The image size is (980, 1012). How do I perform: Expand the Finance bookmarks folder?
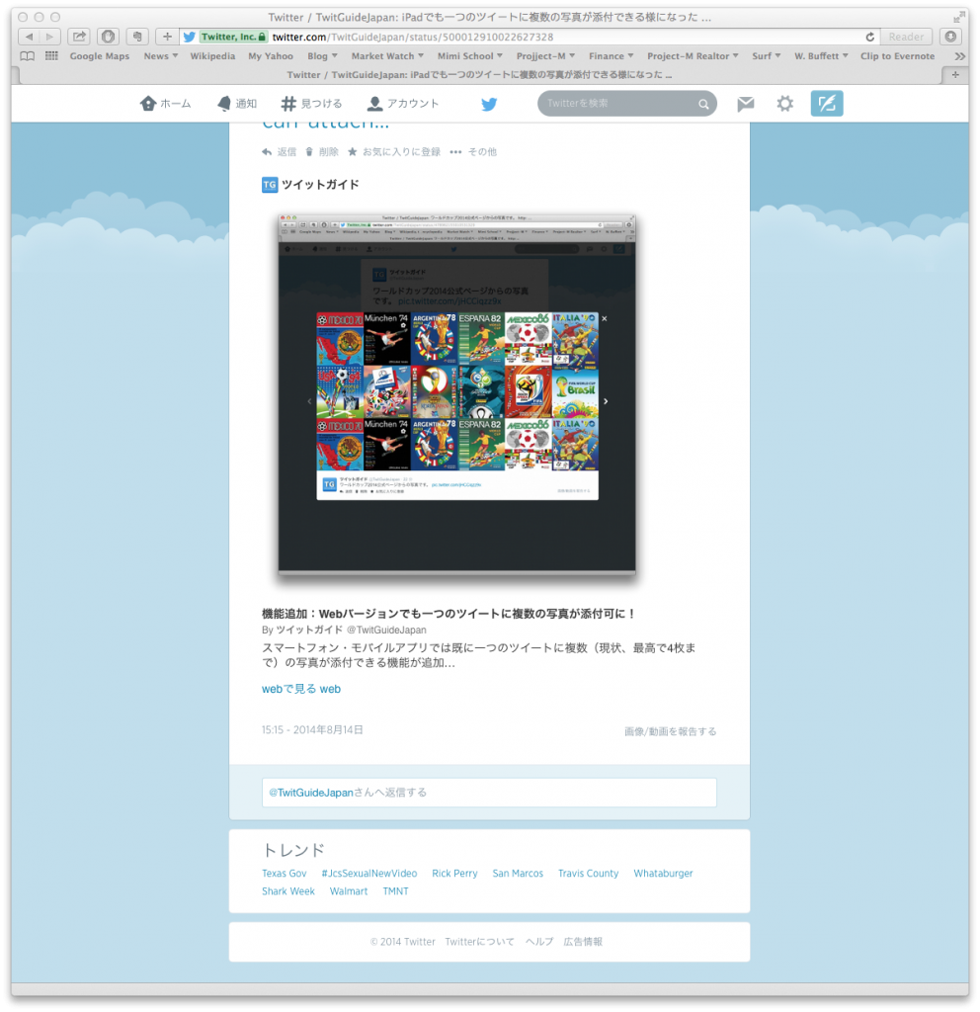pyautogui.click(x=611, y=56)
